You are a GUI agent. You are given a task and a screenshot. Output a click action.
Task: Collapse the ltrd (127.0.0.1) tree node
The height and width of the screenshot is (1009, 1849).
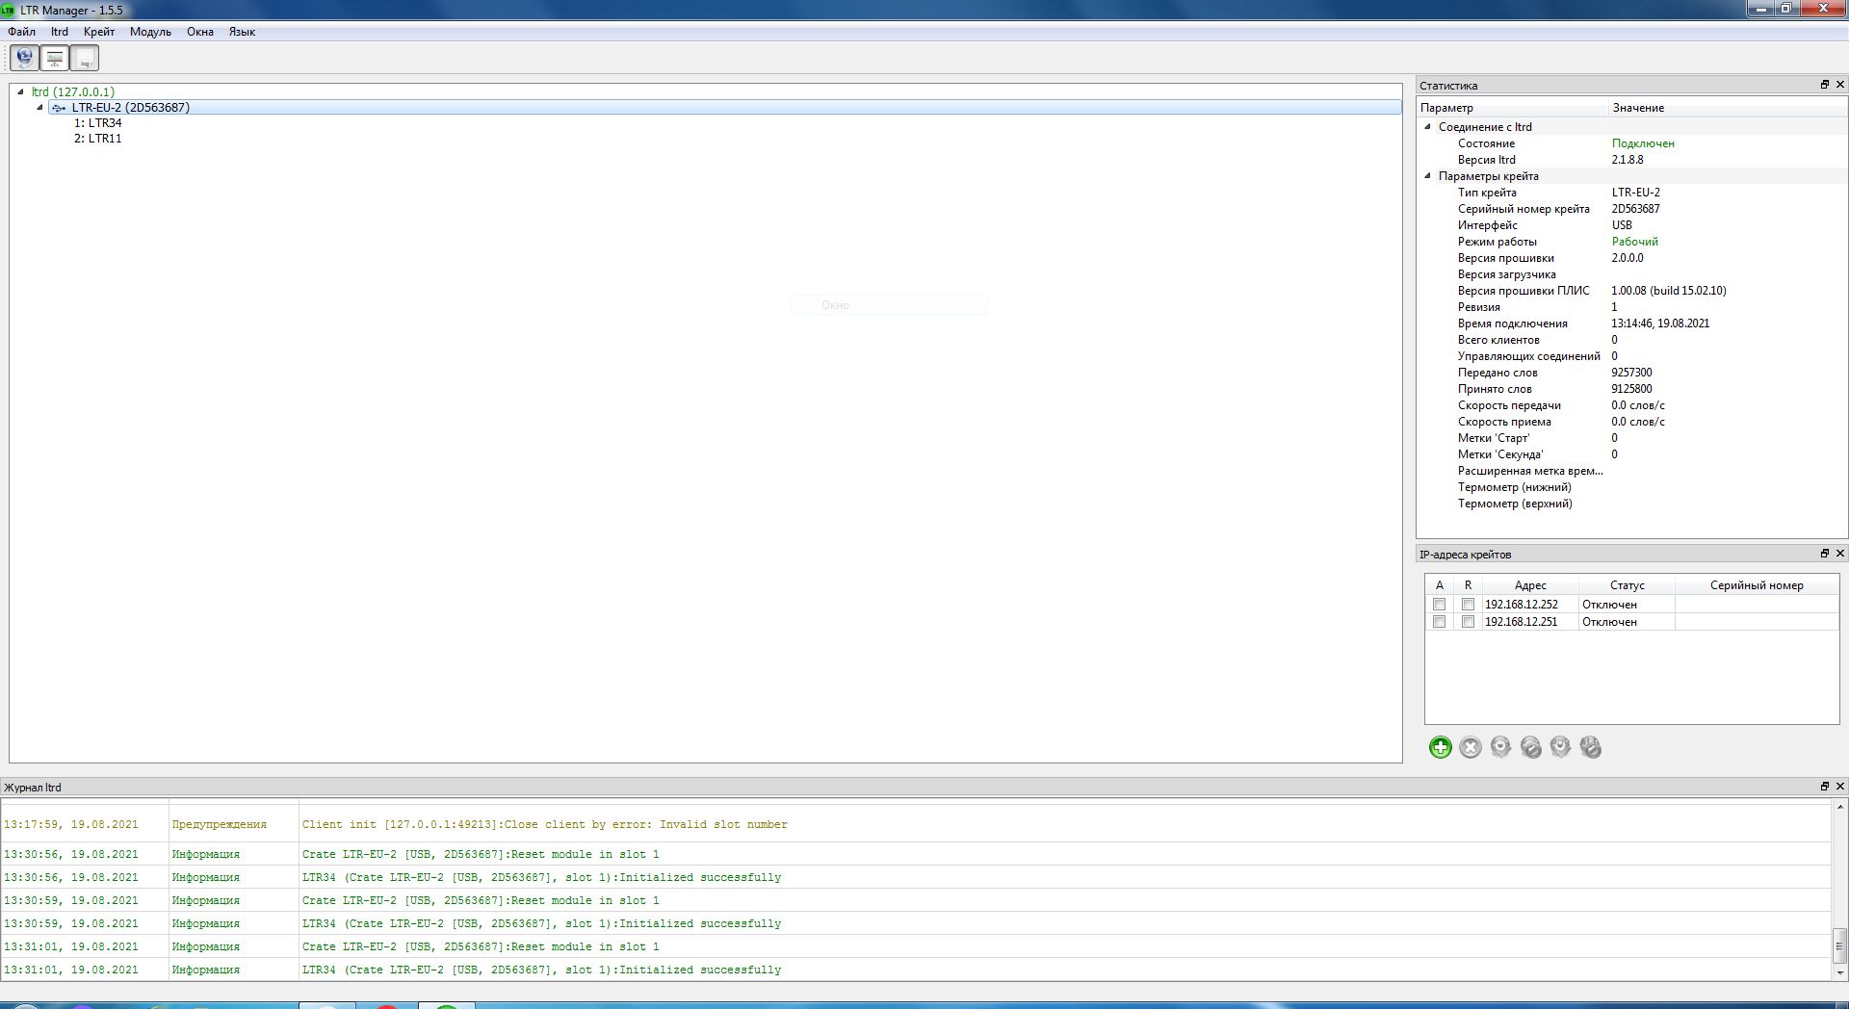pyautogui.click(x=20, y=92)
